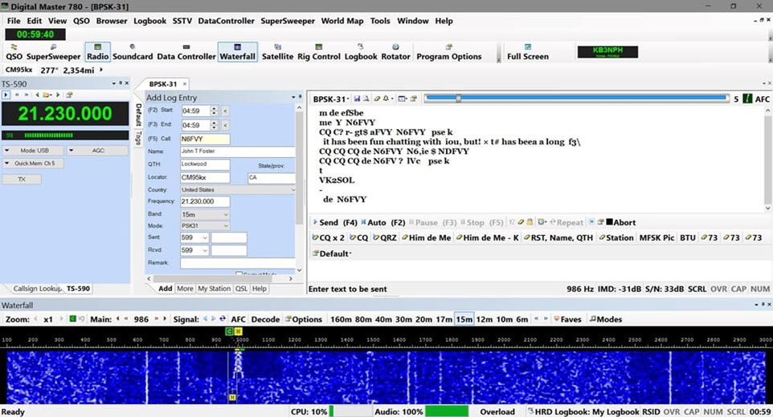The width and height of the screenshot is (773, 417).
Task: Open the SuperSweeper toolbar icon
Action: click(x=53, y=52)
